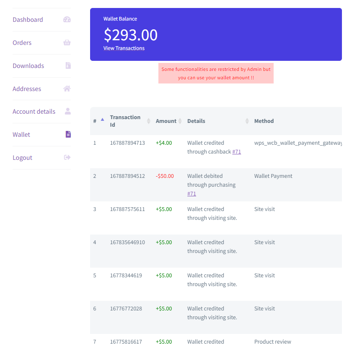The image size is (352, 344).
Task: Sort table by Transaction Id arrows
Action: [x=148, y=121]
